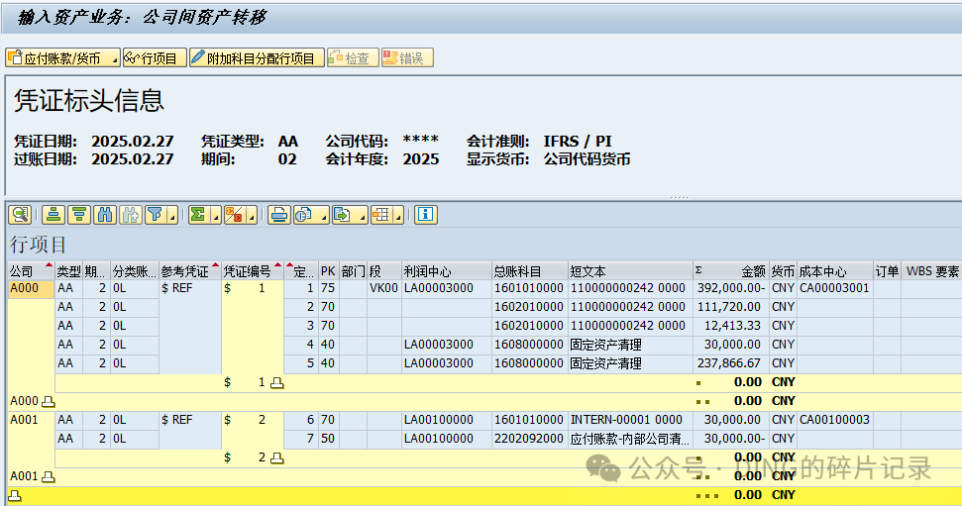
Task: Click the A001 company cell
Action: 31,420
